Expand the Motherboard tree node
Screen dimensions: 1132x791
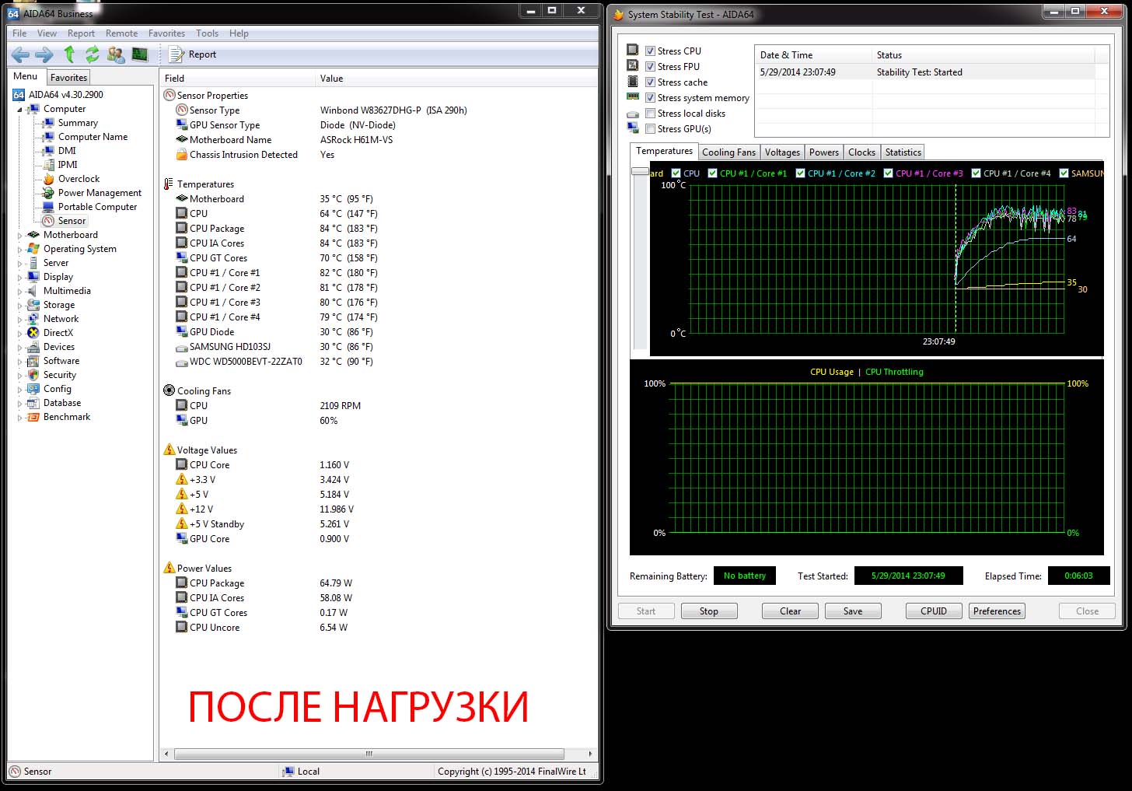point(19,235)
